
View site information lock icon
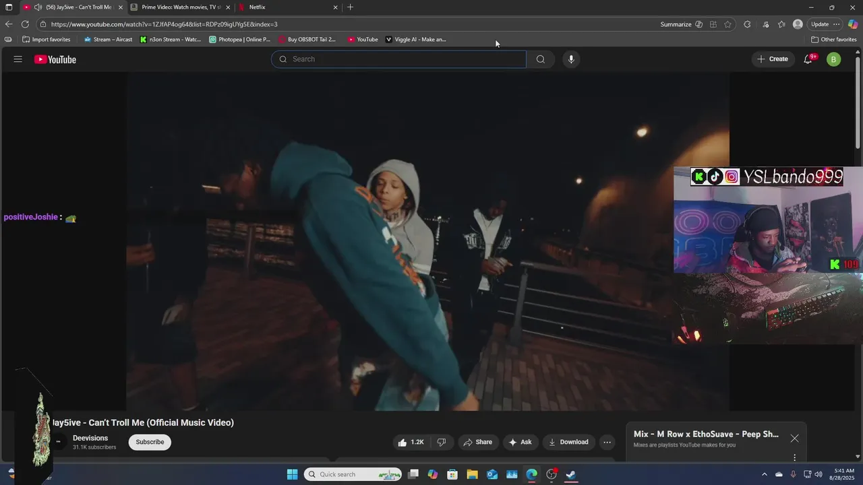[43, 24]
